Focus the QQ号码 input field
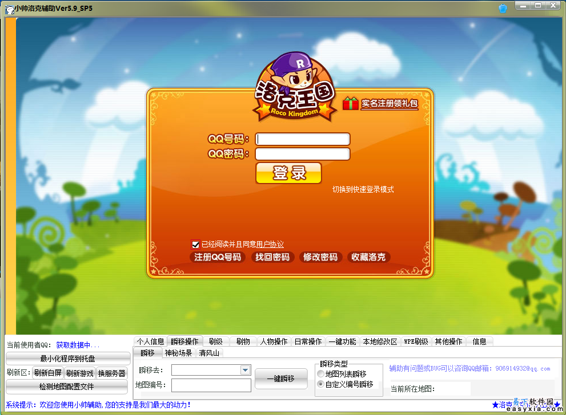 click(x=303, y=139)
